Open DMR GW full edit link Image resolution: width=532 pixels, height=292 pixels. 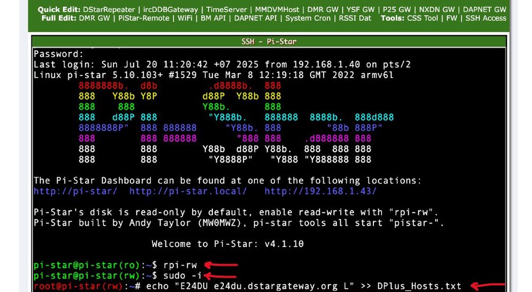point(94,18)
